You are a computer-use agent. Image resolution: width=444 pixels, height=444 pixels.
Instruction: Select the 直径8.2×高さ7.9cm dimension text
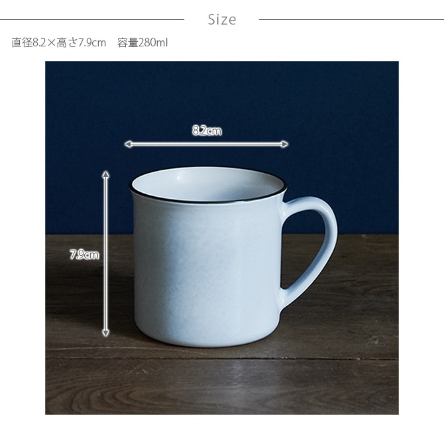tap(59, 43)
